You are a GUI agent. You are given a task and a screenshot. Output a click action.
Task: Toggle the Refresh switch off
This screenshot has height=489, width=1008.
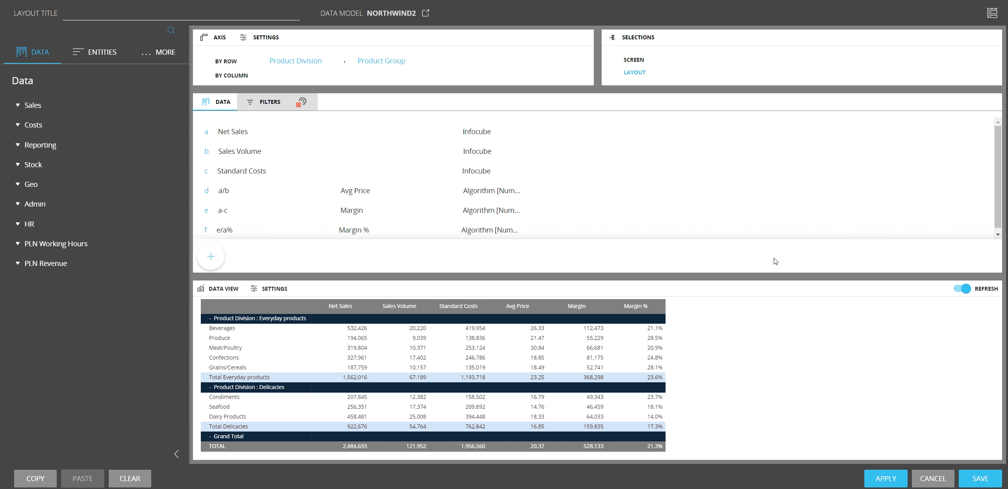tap(962, 289)
